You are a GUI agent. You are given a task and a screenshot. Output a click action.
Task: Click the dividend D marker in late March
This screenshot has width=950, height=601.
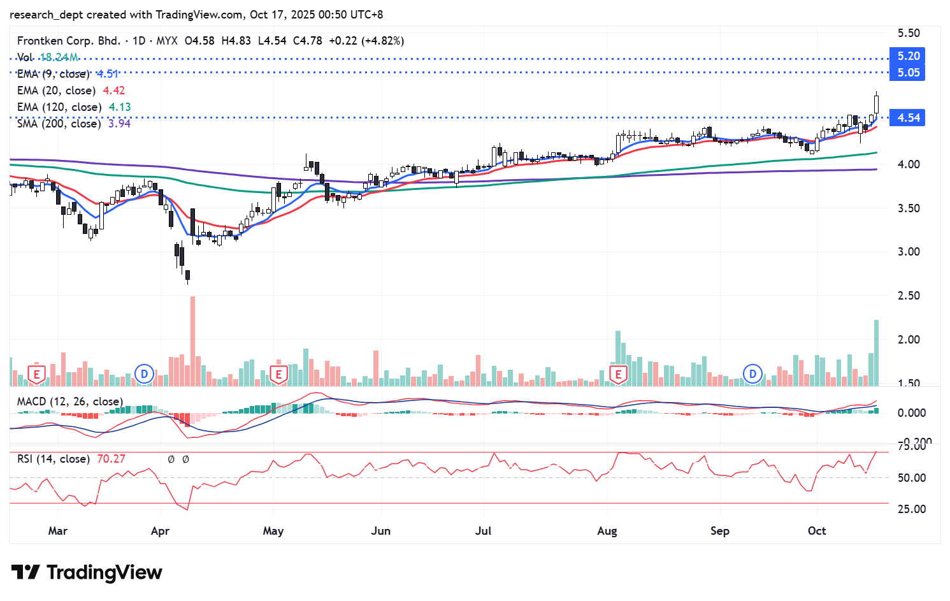[x=145, y=374]
